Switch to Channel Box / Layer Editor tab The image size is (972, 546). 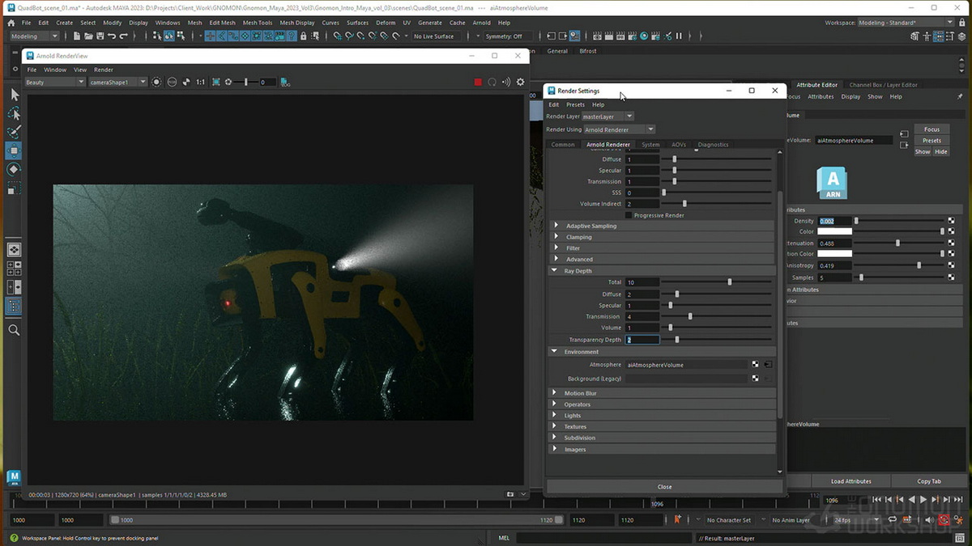click(x=883, y=85)
